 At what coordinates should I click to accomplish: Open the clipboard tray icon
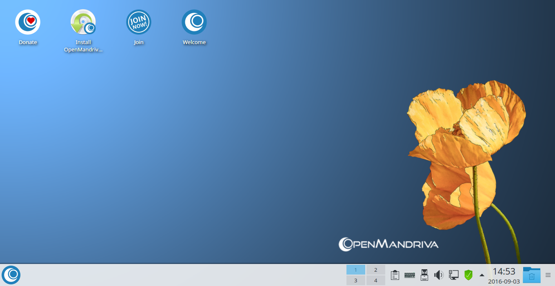coord(395,275)
